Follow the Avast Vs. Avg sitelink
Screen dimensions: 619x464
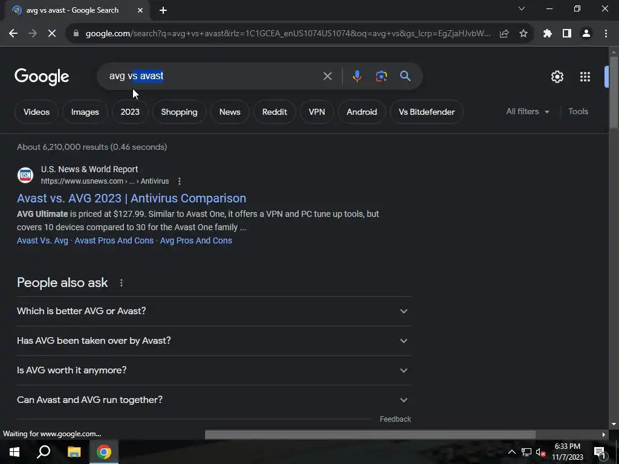42,240
